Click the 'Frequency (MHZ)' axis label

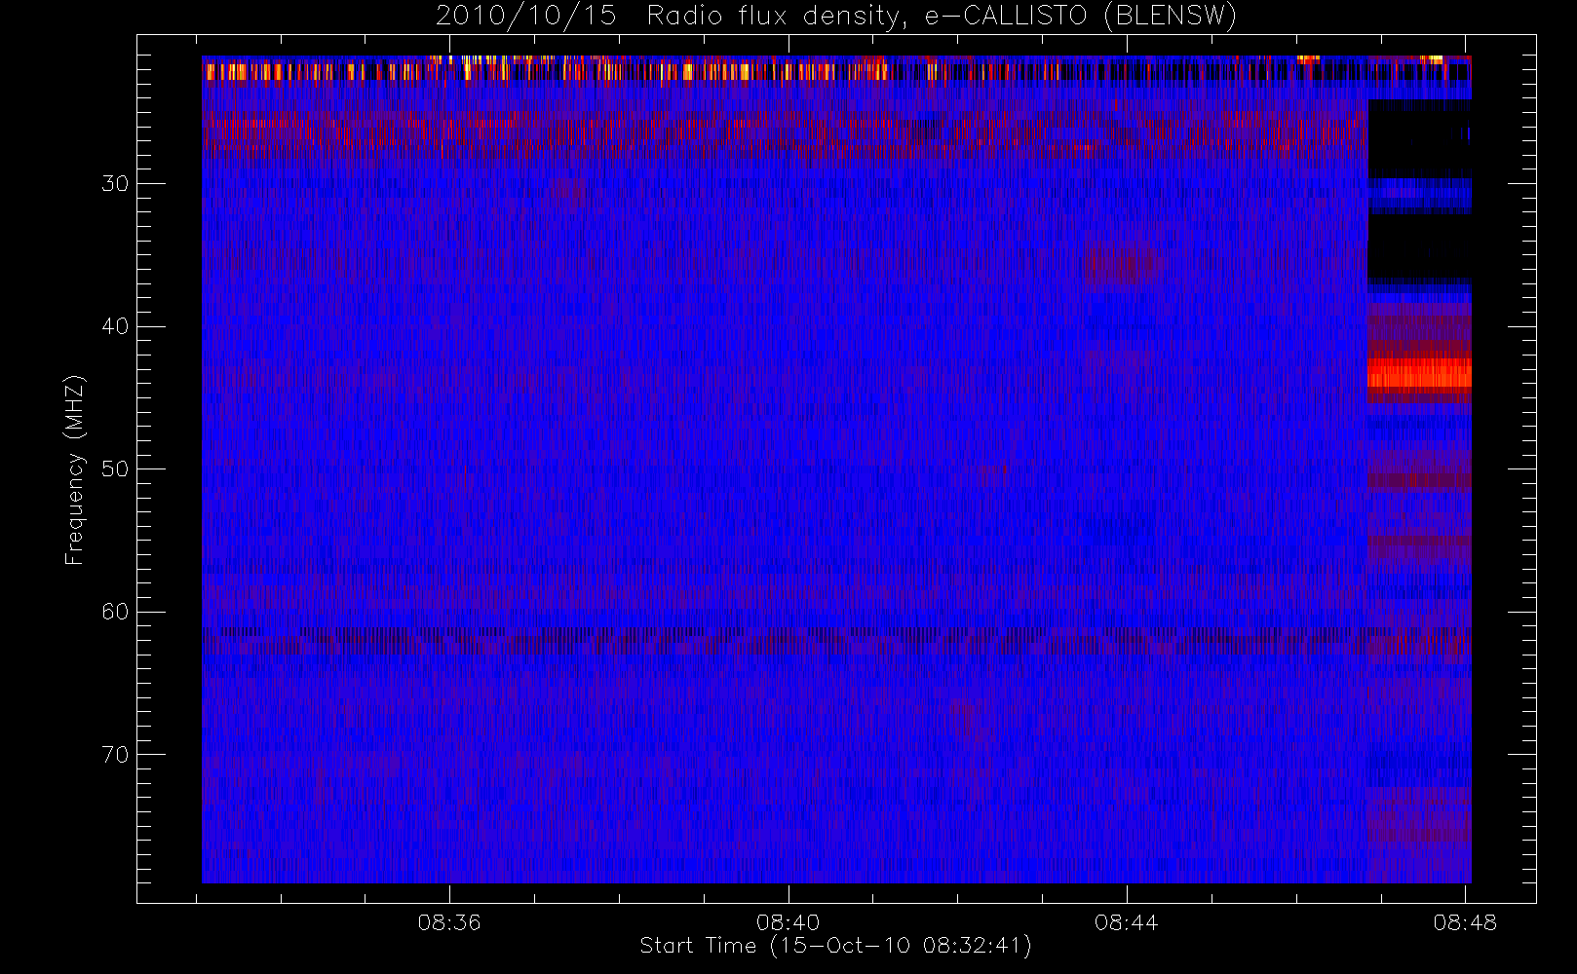(x=75, y=469)
